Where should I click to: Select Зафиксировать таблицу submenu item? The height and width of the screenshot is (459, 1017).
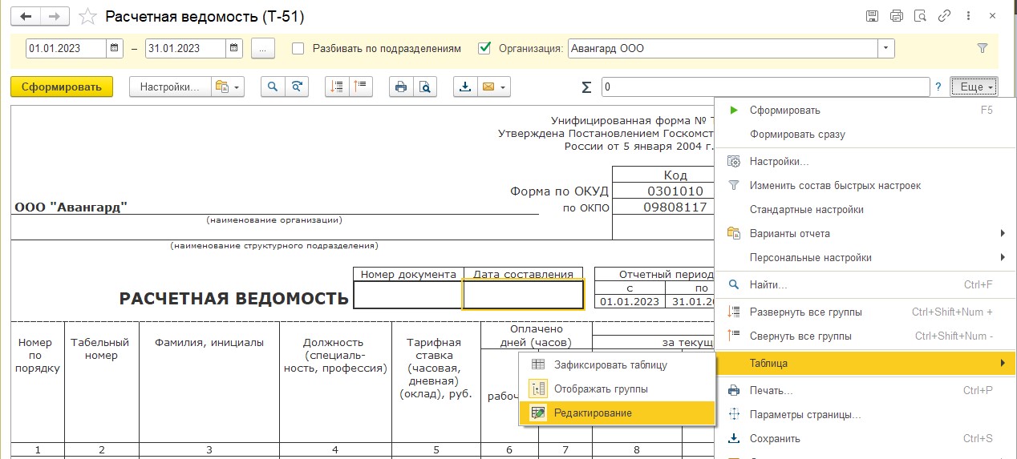[617, 365]
